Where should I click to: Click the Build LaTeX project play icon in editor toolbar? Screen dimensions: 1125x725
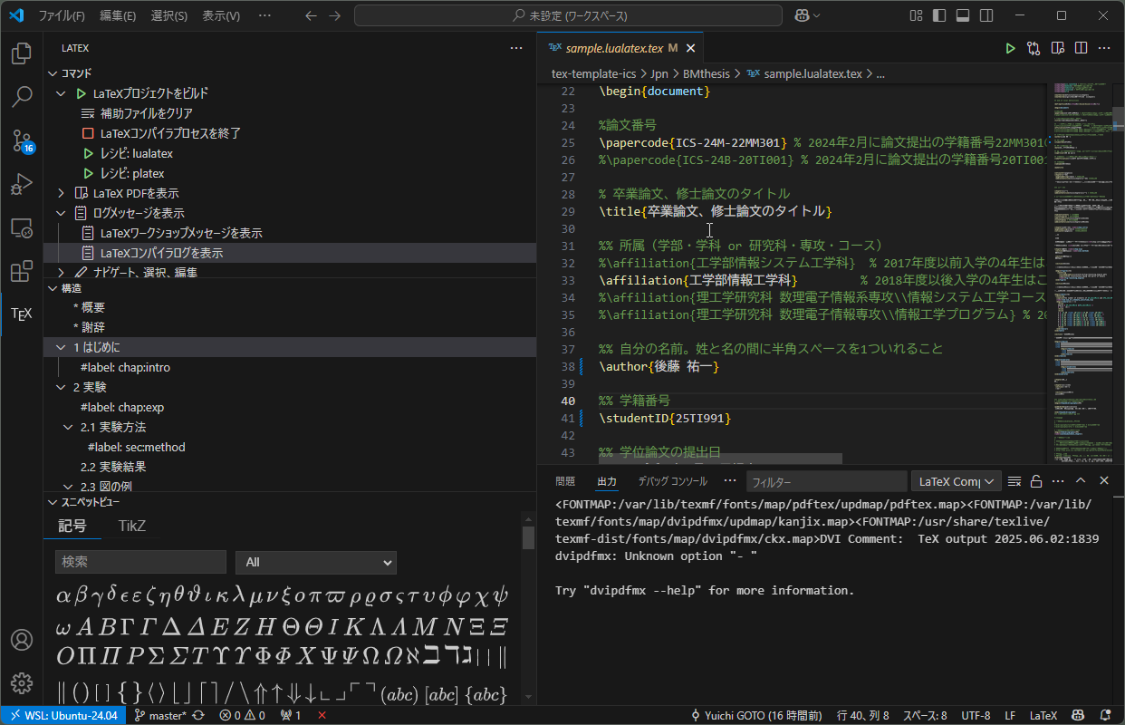click(x=1010, y=49)
